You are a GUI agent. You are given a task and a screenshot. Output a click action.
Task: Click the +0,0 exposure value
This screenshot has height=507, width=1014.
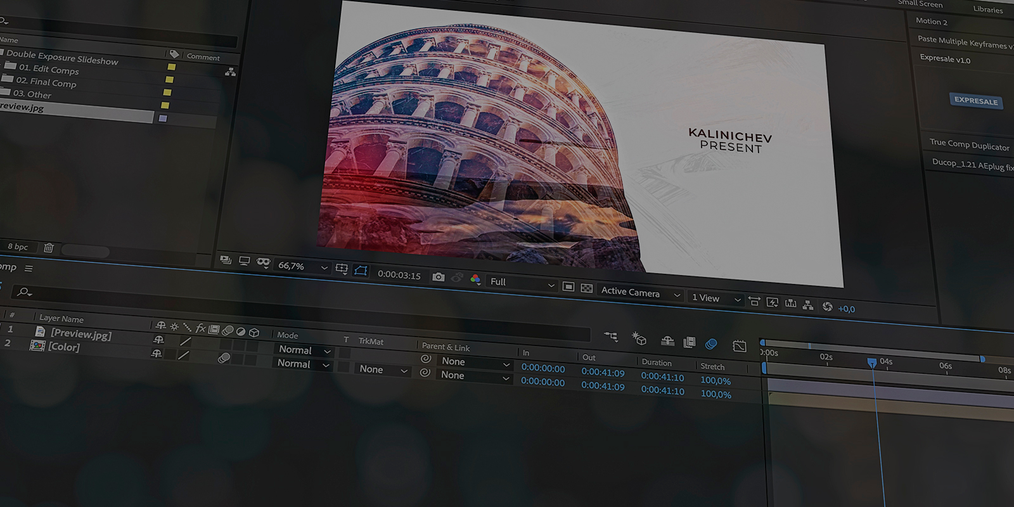(x=846, y=309)
